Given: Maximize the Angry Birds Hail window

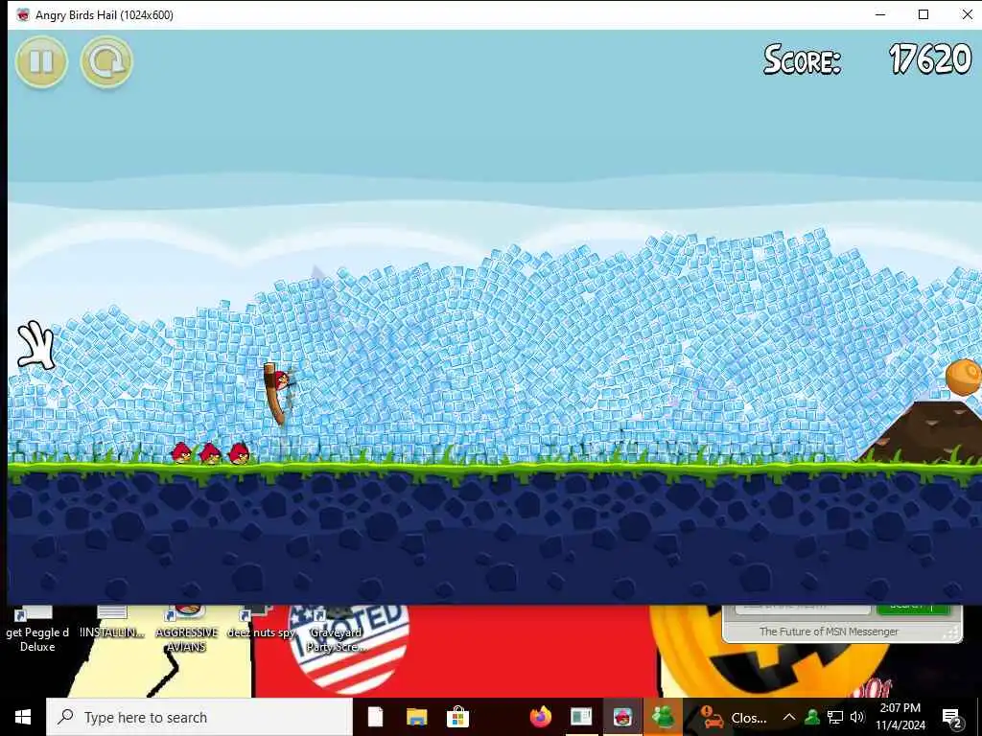Looking at the screenshot, I should 924,14.
